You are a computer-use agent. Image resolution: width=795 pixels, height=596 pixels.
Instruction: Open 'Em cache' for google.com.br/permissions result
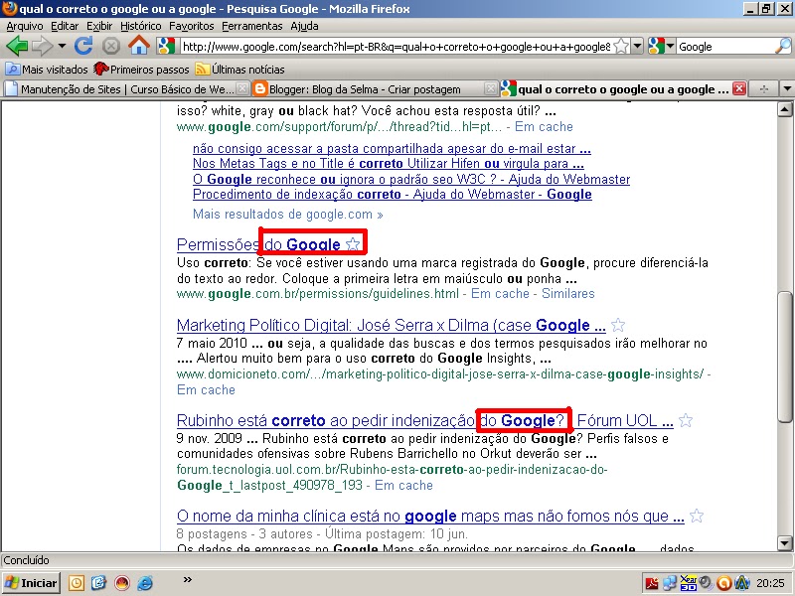[500, 293]
